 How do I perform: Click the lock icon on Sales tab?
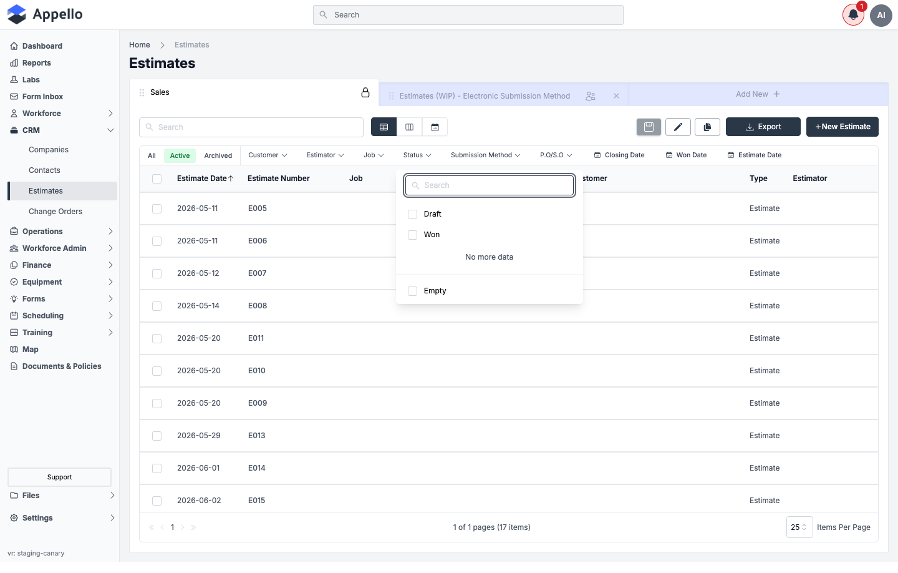coord(365,92)
